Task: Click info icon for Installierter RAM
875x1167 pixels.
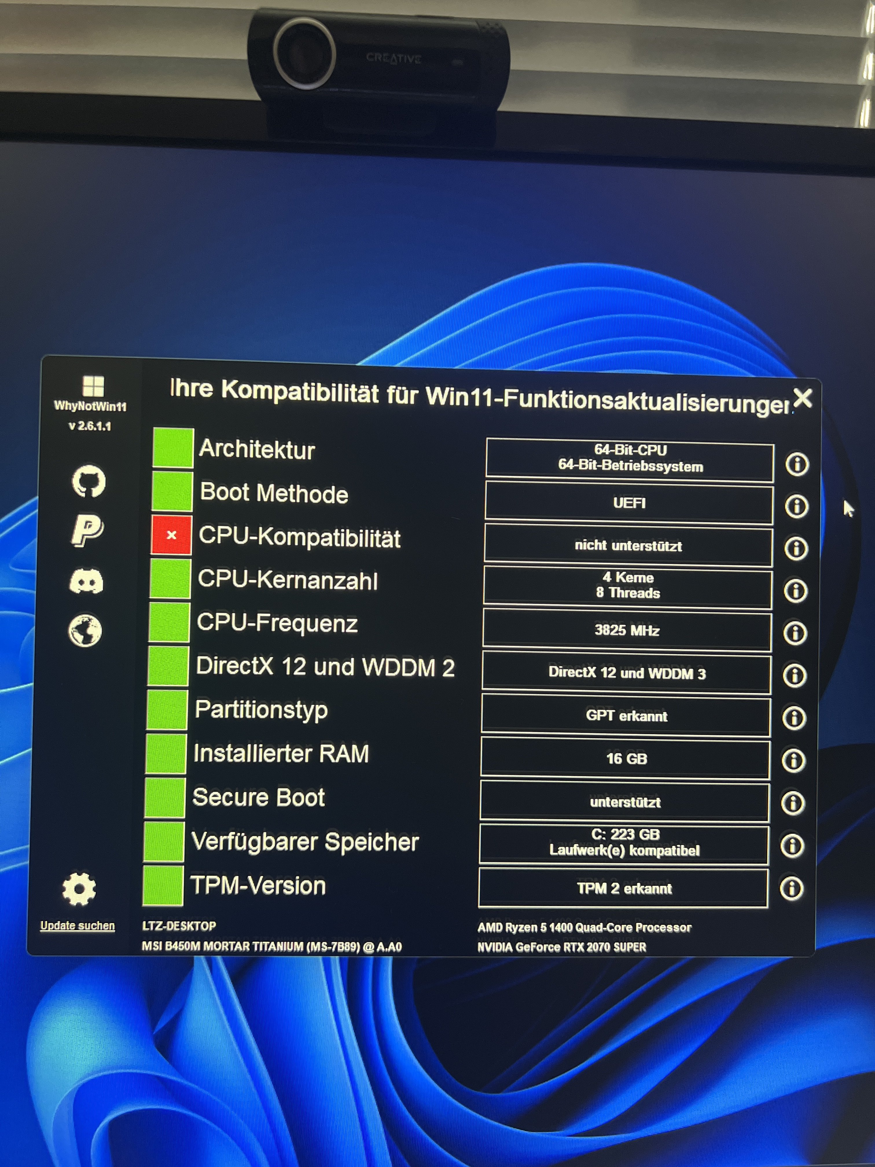Action: click(x=793, y=761)
